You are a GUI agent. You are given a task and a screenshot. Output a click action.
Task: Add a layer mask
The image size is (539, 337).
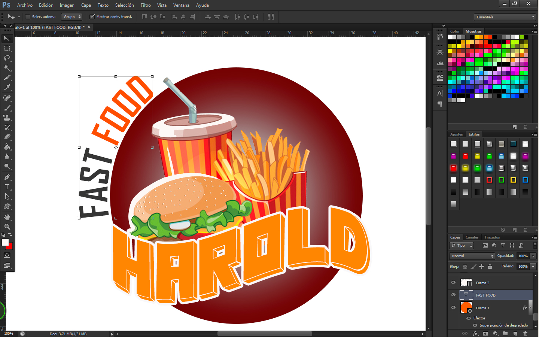point(485,333)
